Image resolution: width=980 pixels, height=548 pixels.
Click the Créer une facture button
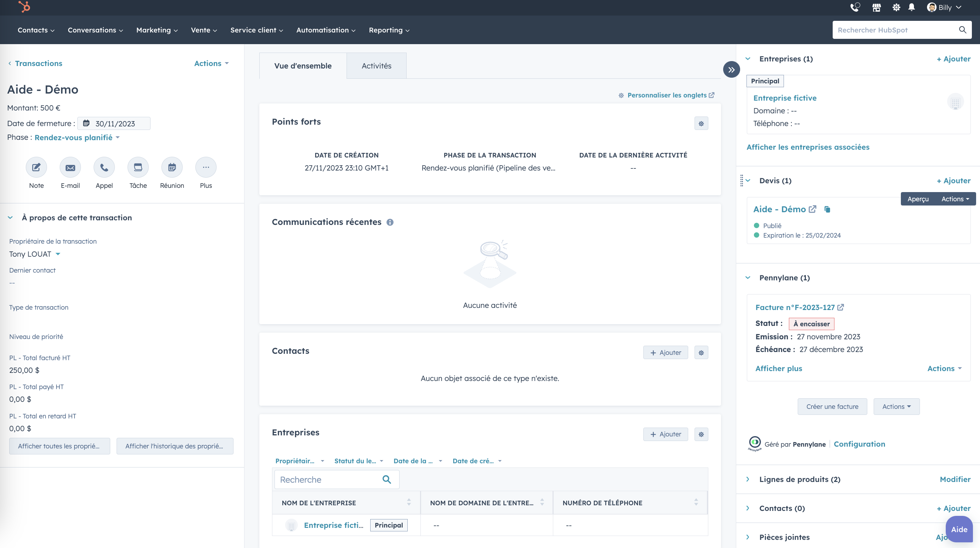(832, 406)
